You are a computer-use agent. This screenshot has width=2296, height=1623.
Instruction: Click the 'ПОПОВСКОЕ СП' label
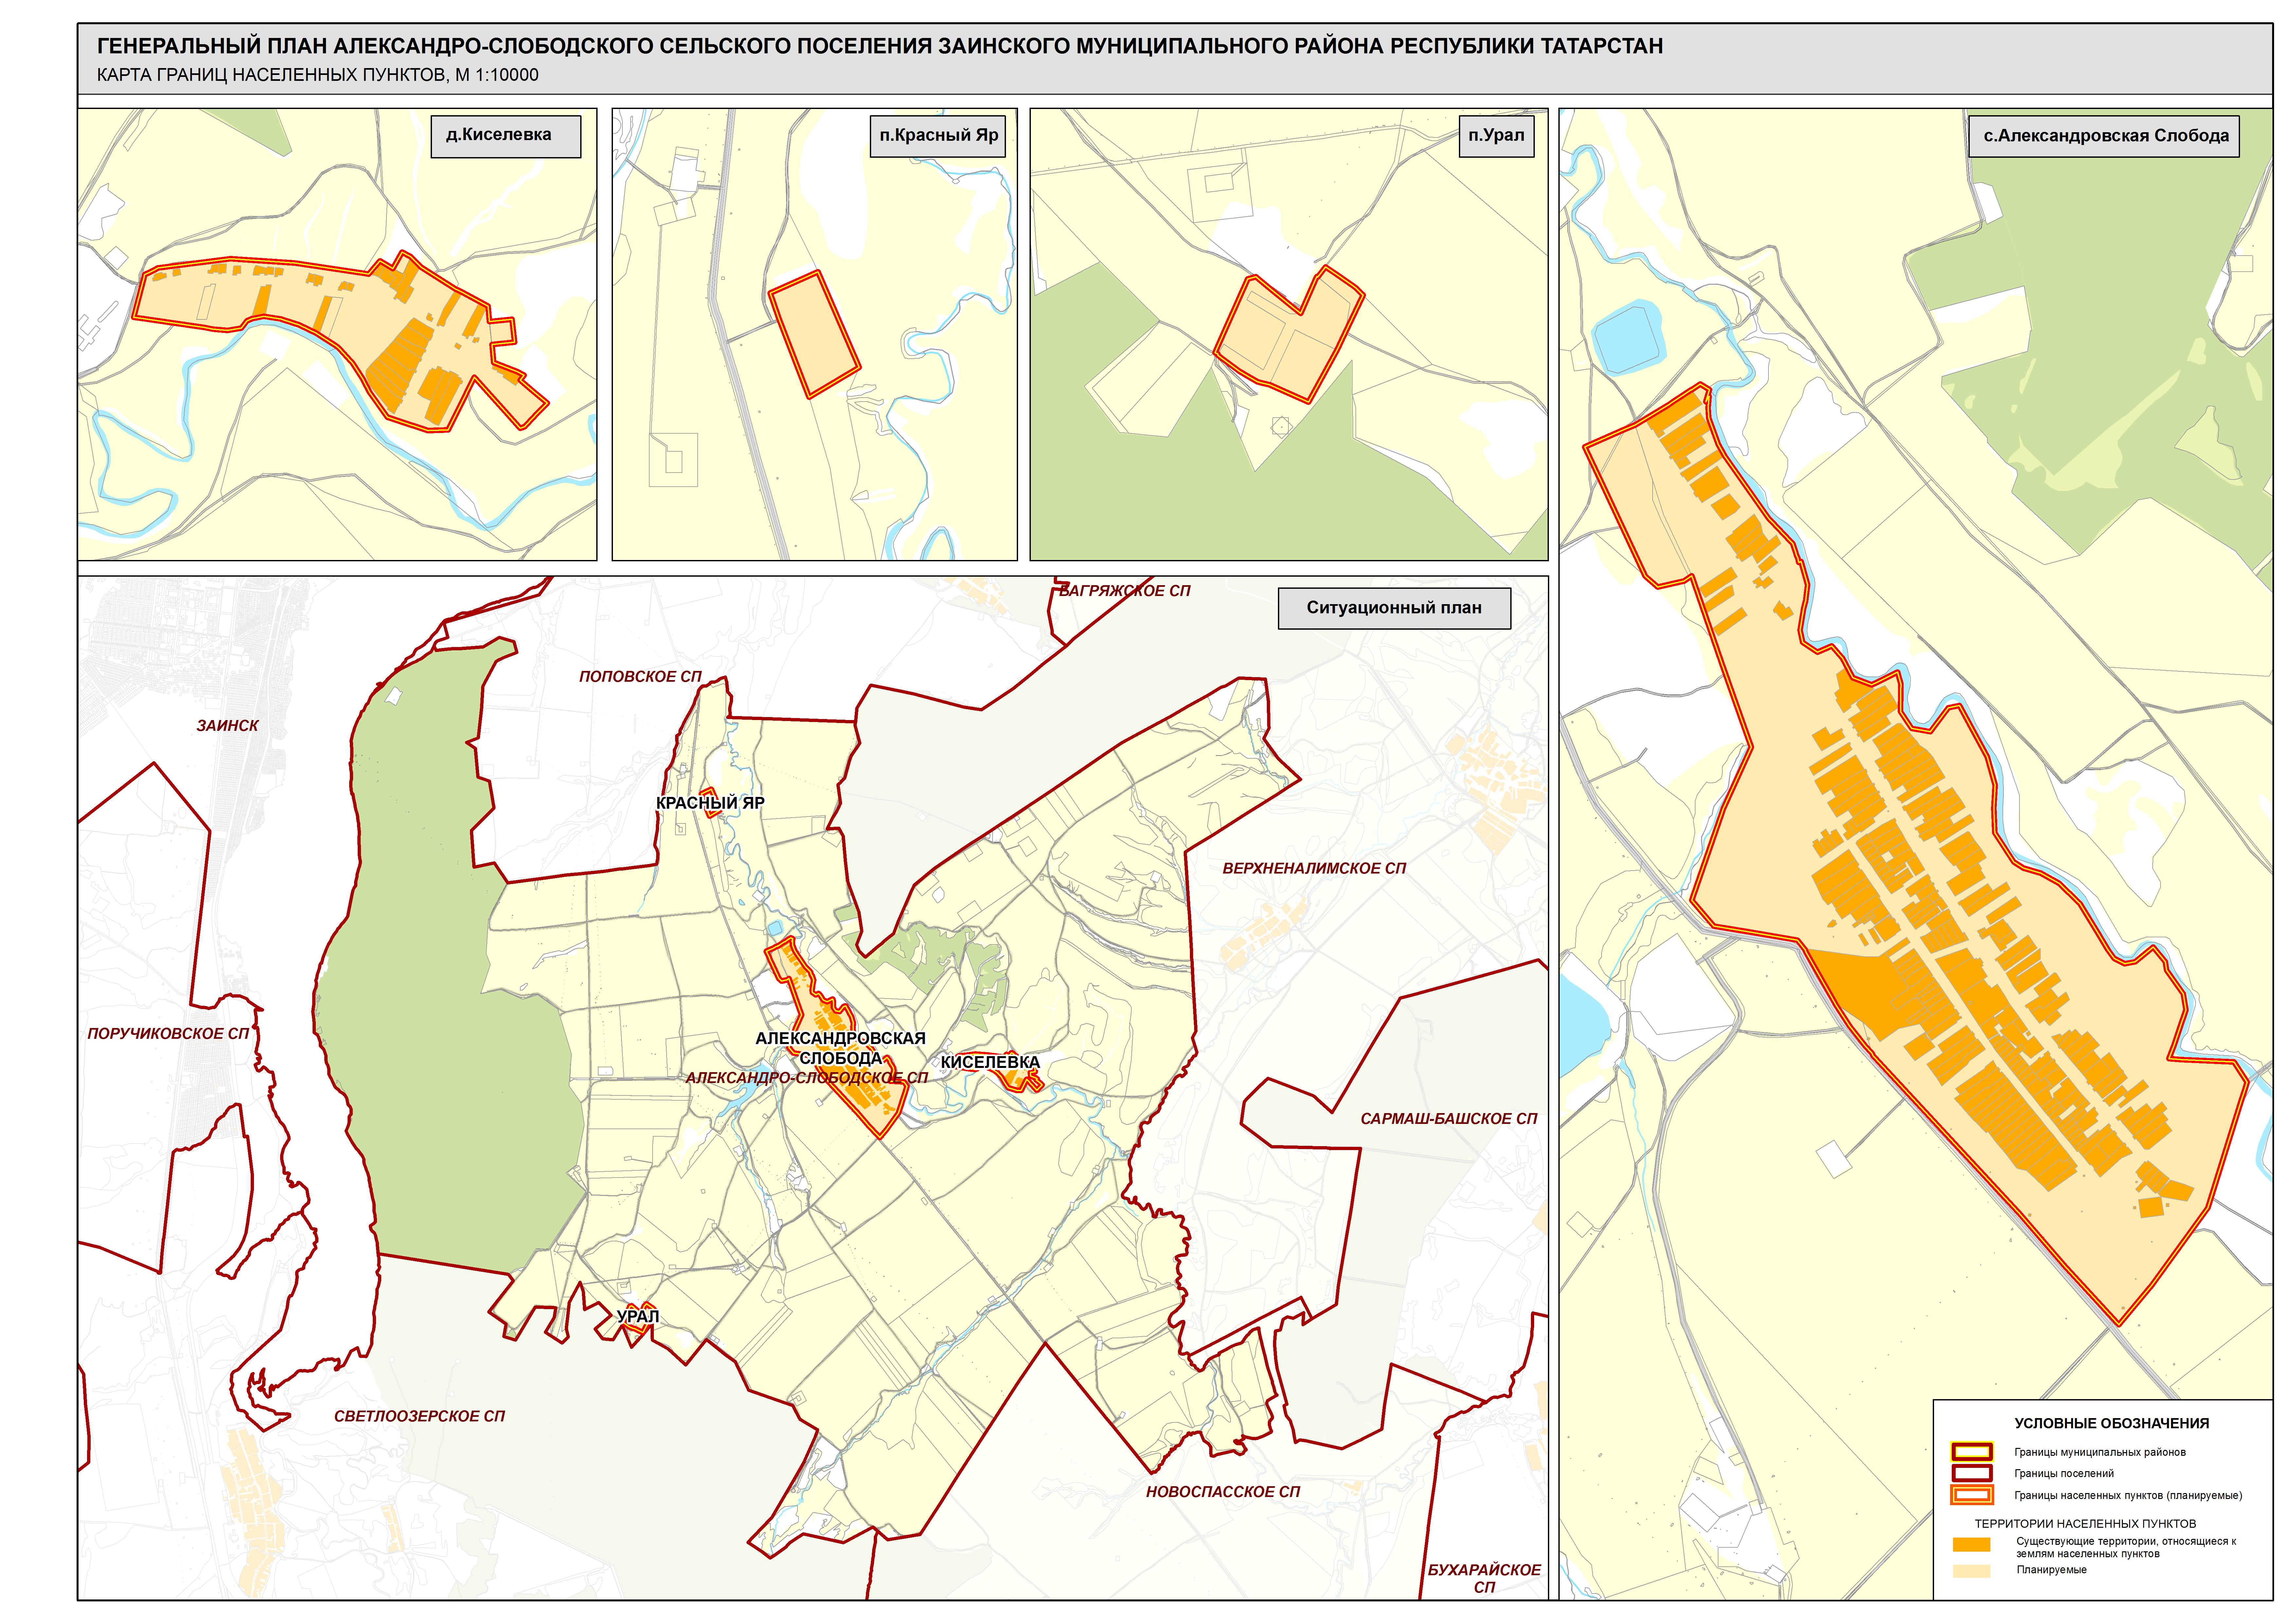(x=640, y=677)
